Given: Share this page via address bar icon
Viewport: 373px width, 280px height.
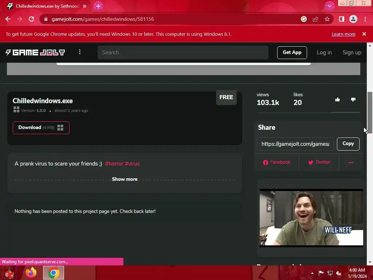Looking at the screenshot, I should (315, 19).
